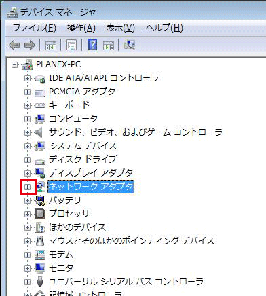Click the Properties toolbar icon
266x296 pixels.
[x=71, y=45]
